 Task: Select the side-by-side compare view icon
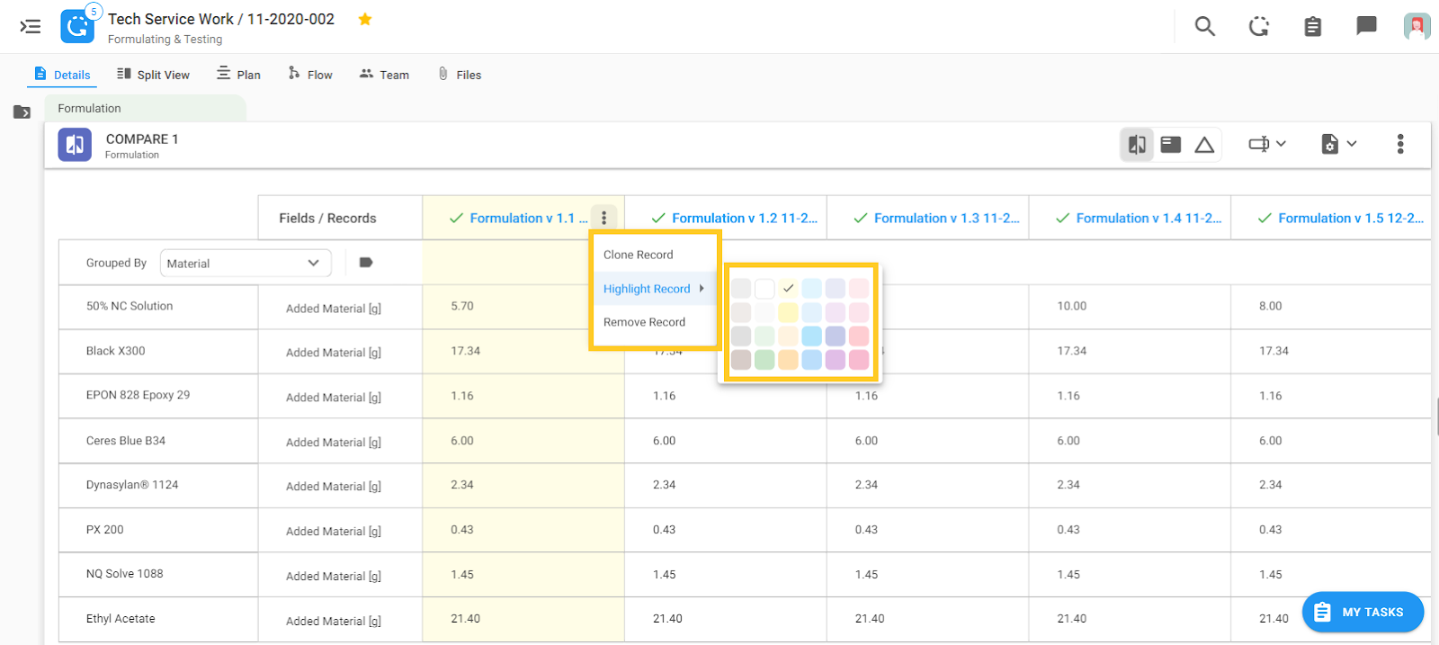(1137, 144)
